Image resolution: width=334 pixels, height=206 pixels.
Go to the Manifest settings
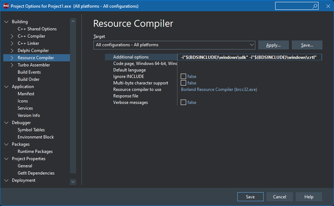pos(26,94)
